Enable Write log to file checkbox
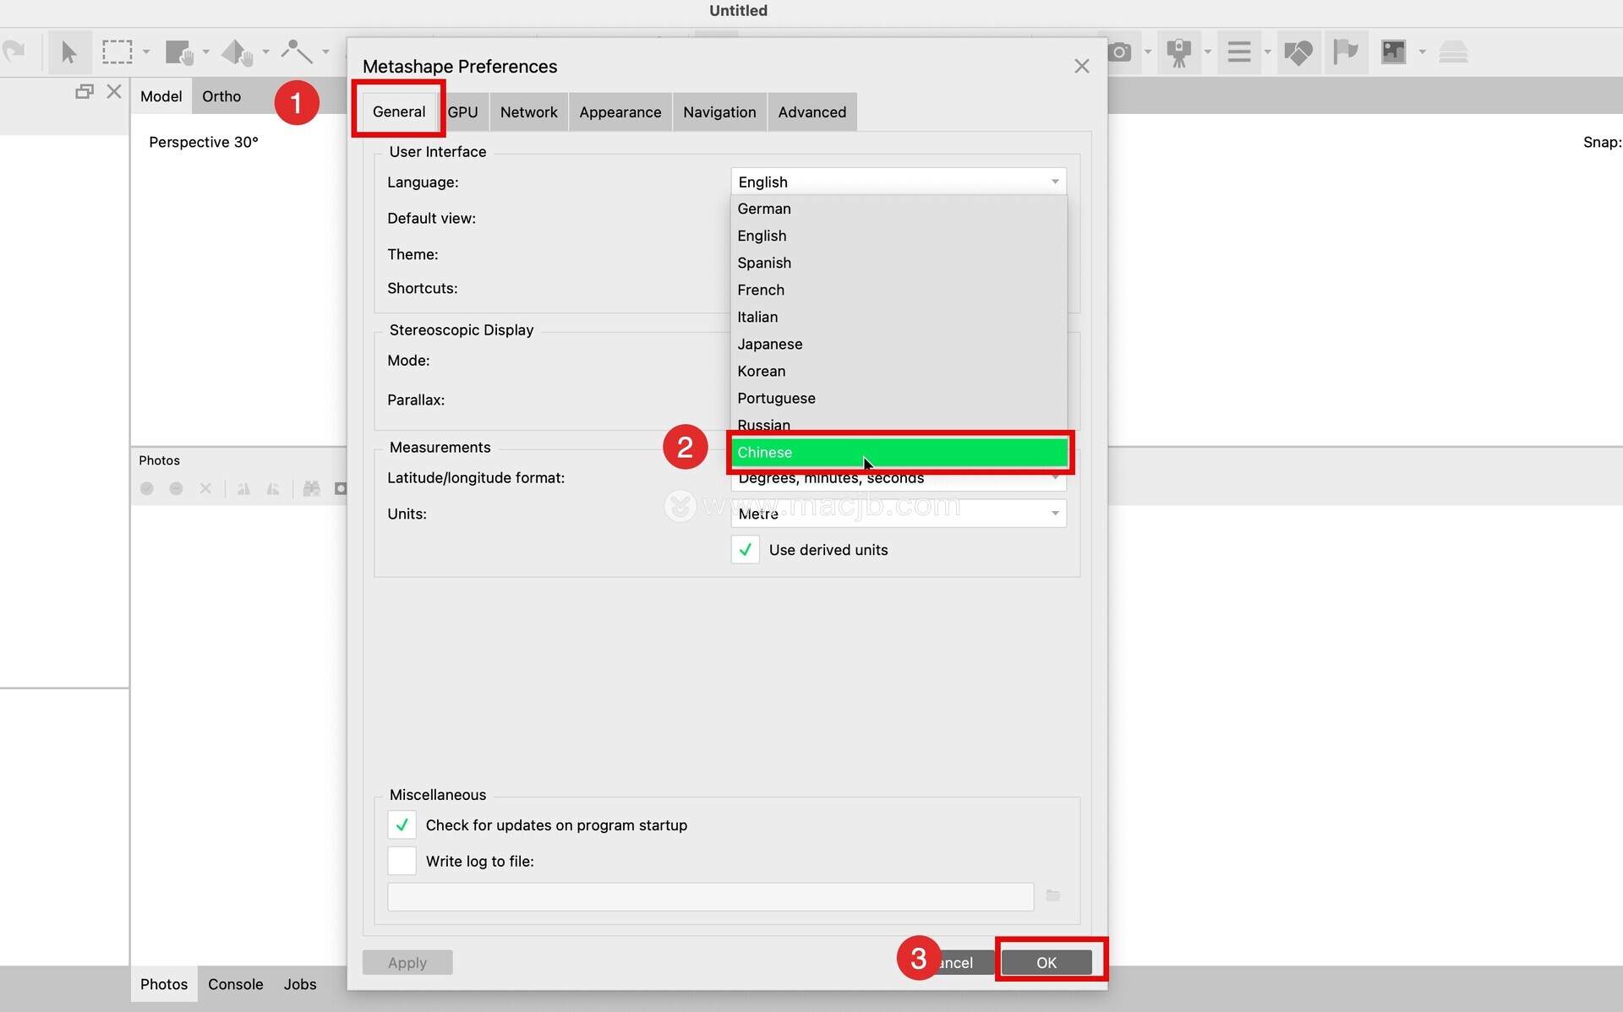 [402, 861]
